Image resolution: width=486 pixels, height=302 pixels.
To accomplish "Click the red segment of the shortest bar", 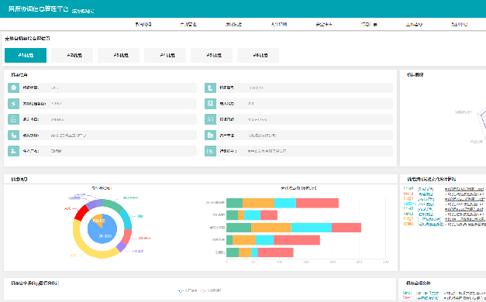I will (x=269, y=215).
